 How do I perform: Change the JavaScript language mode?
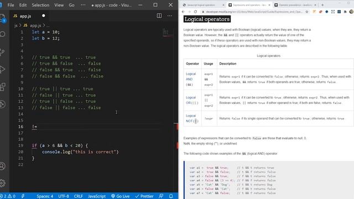97,196
